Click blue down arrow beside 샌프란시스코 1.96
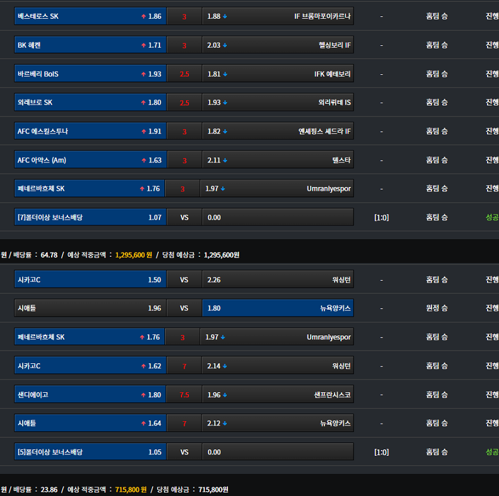Viewport: 499px width, 496px height. click(225, 395)
